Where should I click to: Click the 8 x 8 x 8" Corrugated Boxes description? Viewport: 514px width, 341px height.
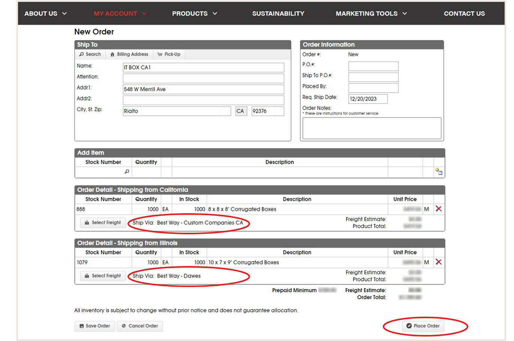coord(242,209)
